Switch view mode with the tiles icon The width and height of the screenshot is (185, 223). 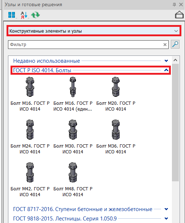click(12, 15)
